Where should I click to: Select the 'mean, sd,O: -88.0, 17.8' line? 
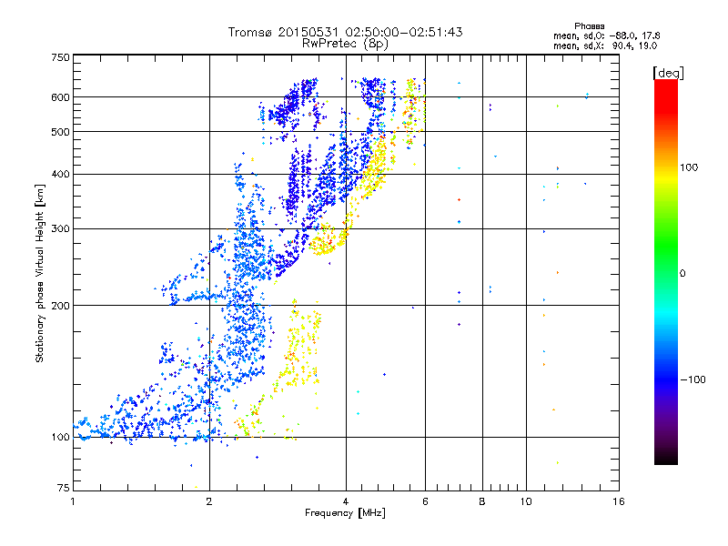coord(606,35)
